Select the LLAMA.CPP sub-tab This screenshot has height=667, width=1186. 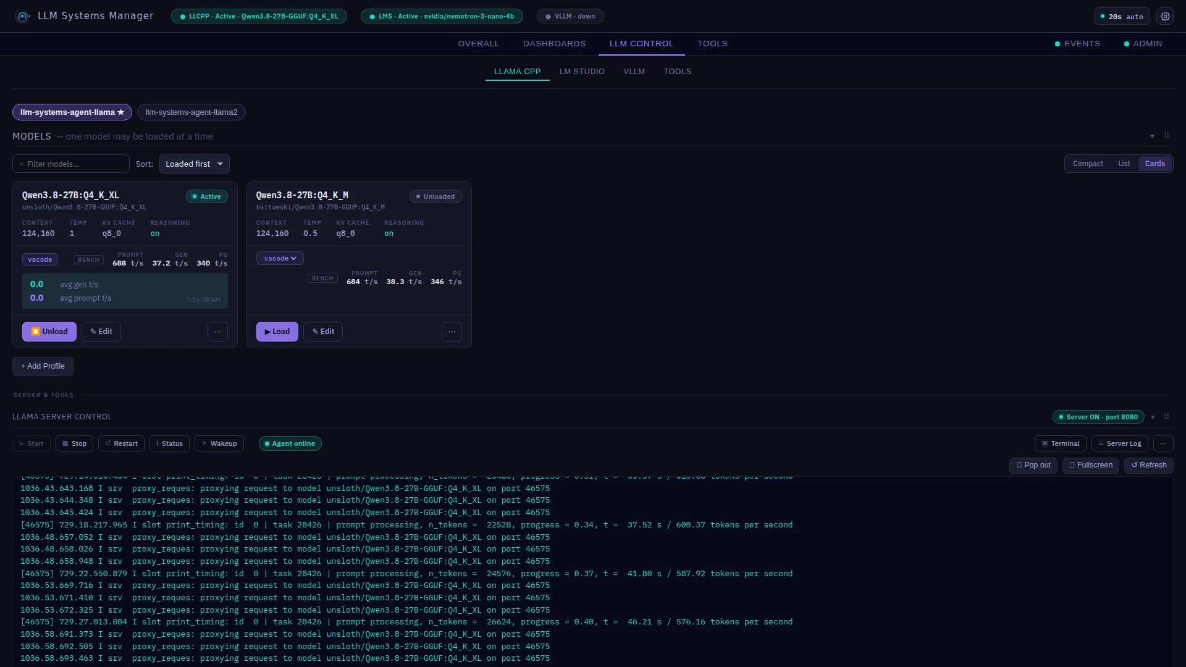(x=517, y=72)
